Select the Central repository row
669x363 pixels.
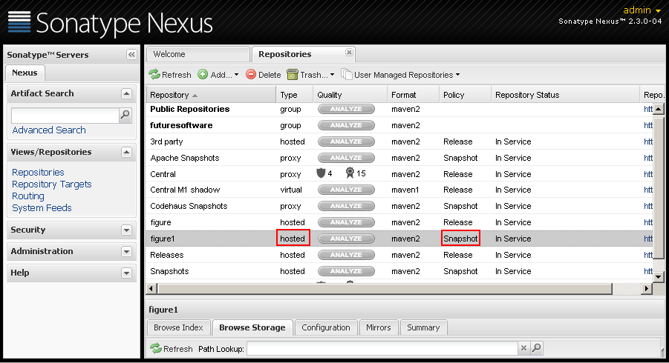coord(399,173)
